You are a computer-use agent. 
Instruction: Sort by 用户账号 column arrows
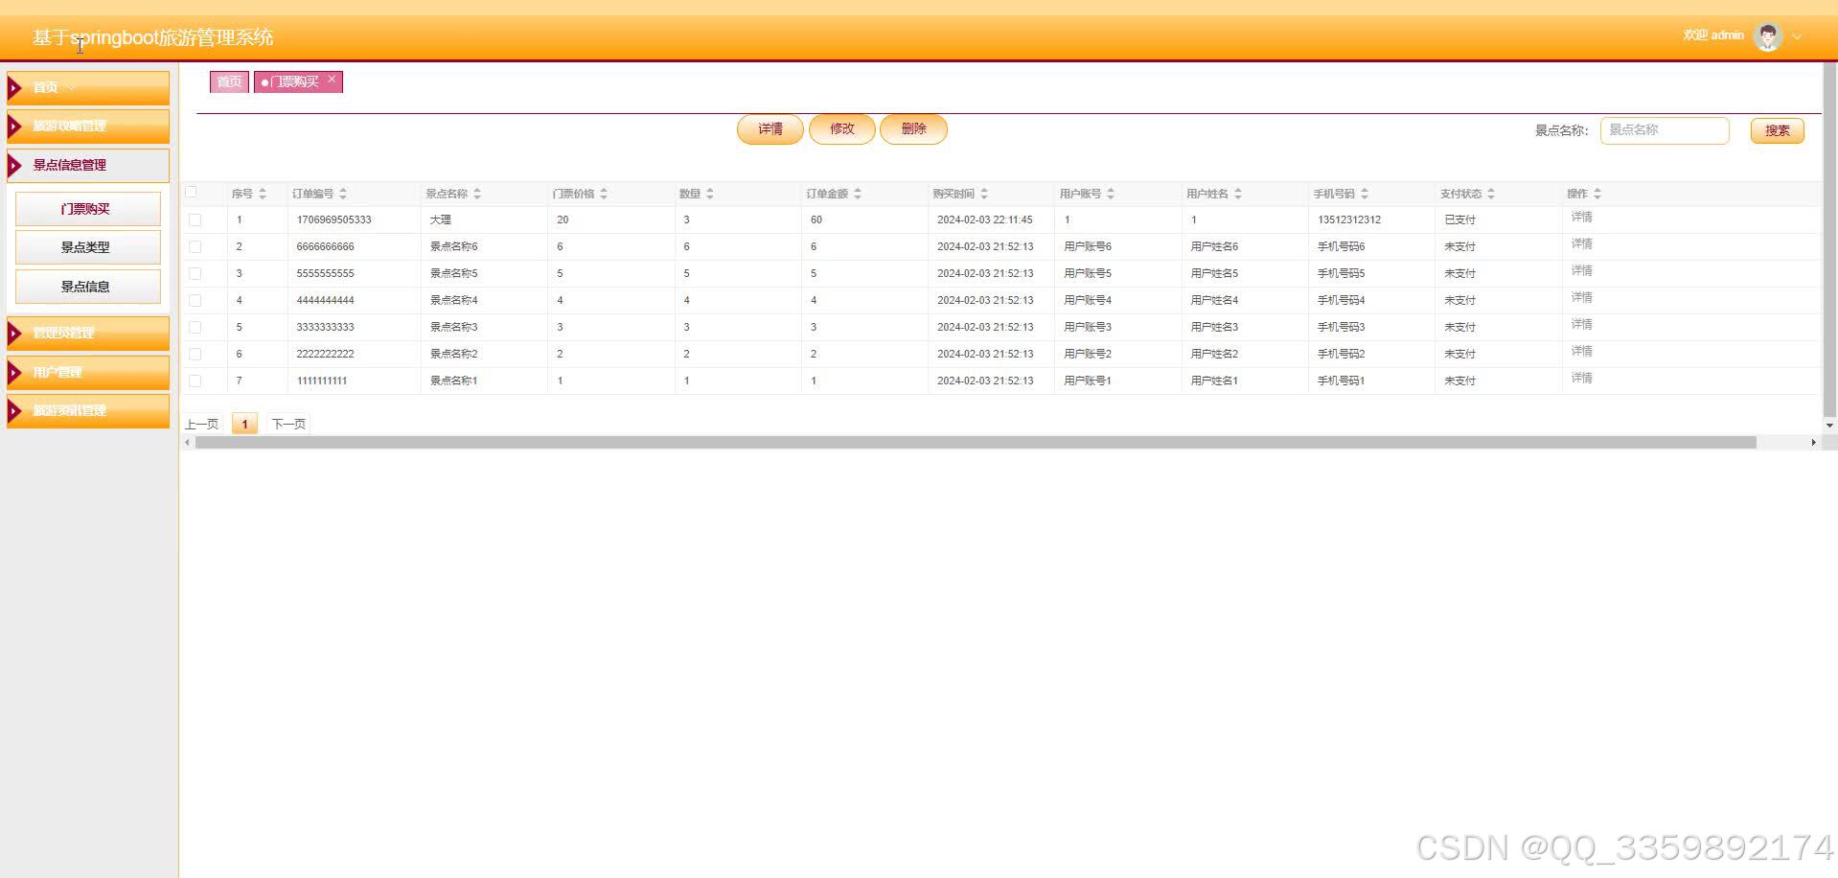click(1111, 194)
